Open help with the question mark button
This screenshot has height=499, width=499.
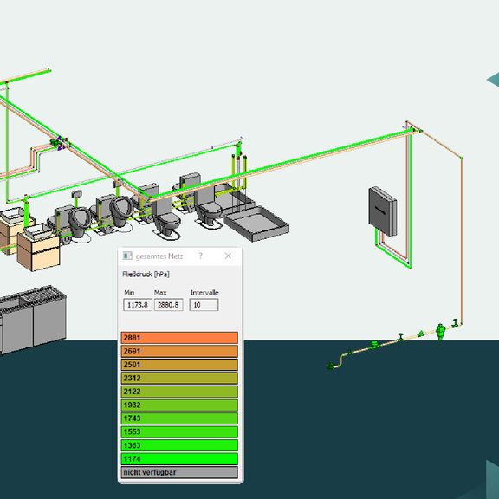(200, 256)
